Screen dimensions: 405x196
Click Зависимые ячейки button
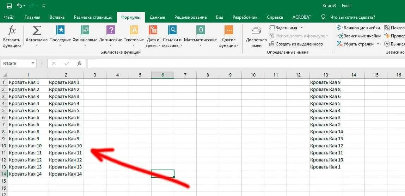(359, 36)
